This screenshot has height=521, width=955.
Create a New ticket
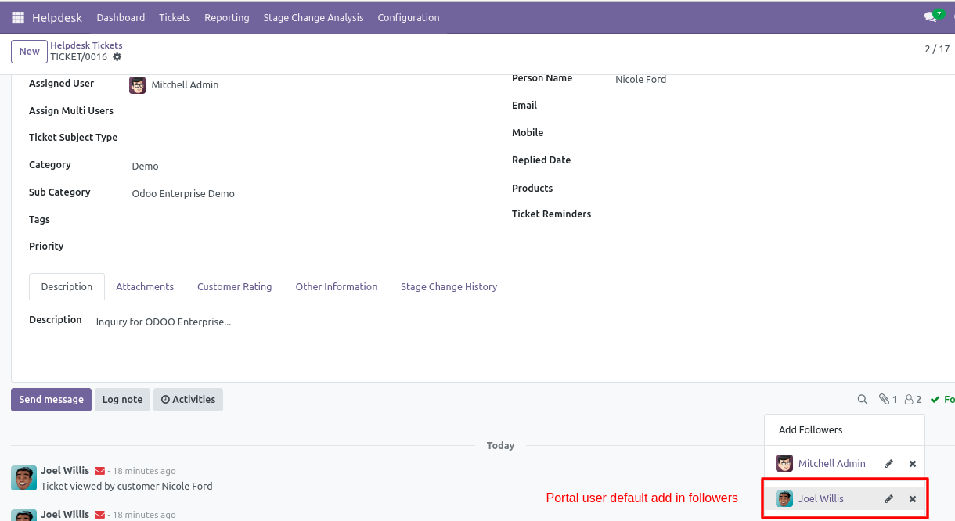coord(29,52)
